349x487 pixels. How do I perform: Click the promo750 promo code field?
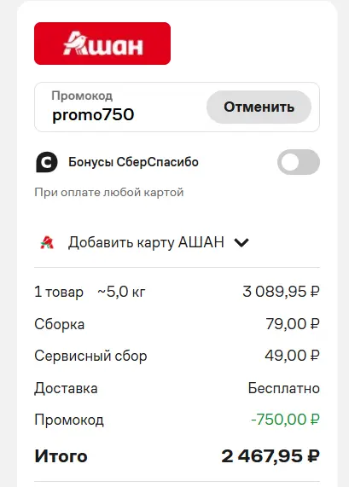(x=119, y=107)
